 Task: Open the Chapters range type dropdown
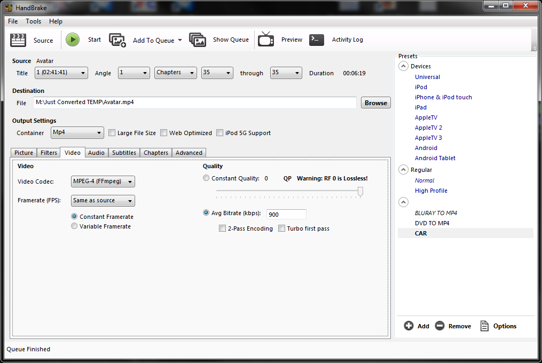point(176,73)
